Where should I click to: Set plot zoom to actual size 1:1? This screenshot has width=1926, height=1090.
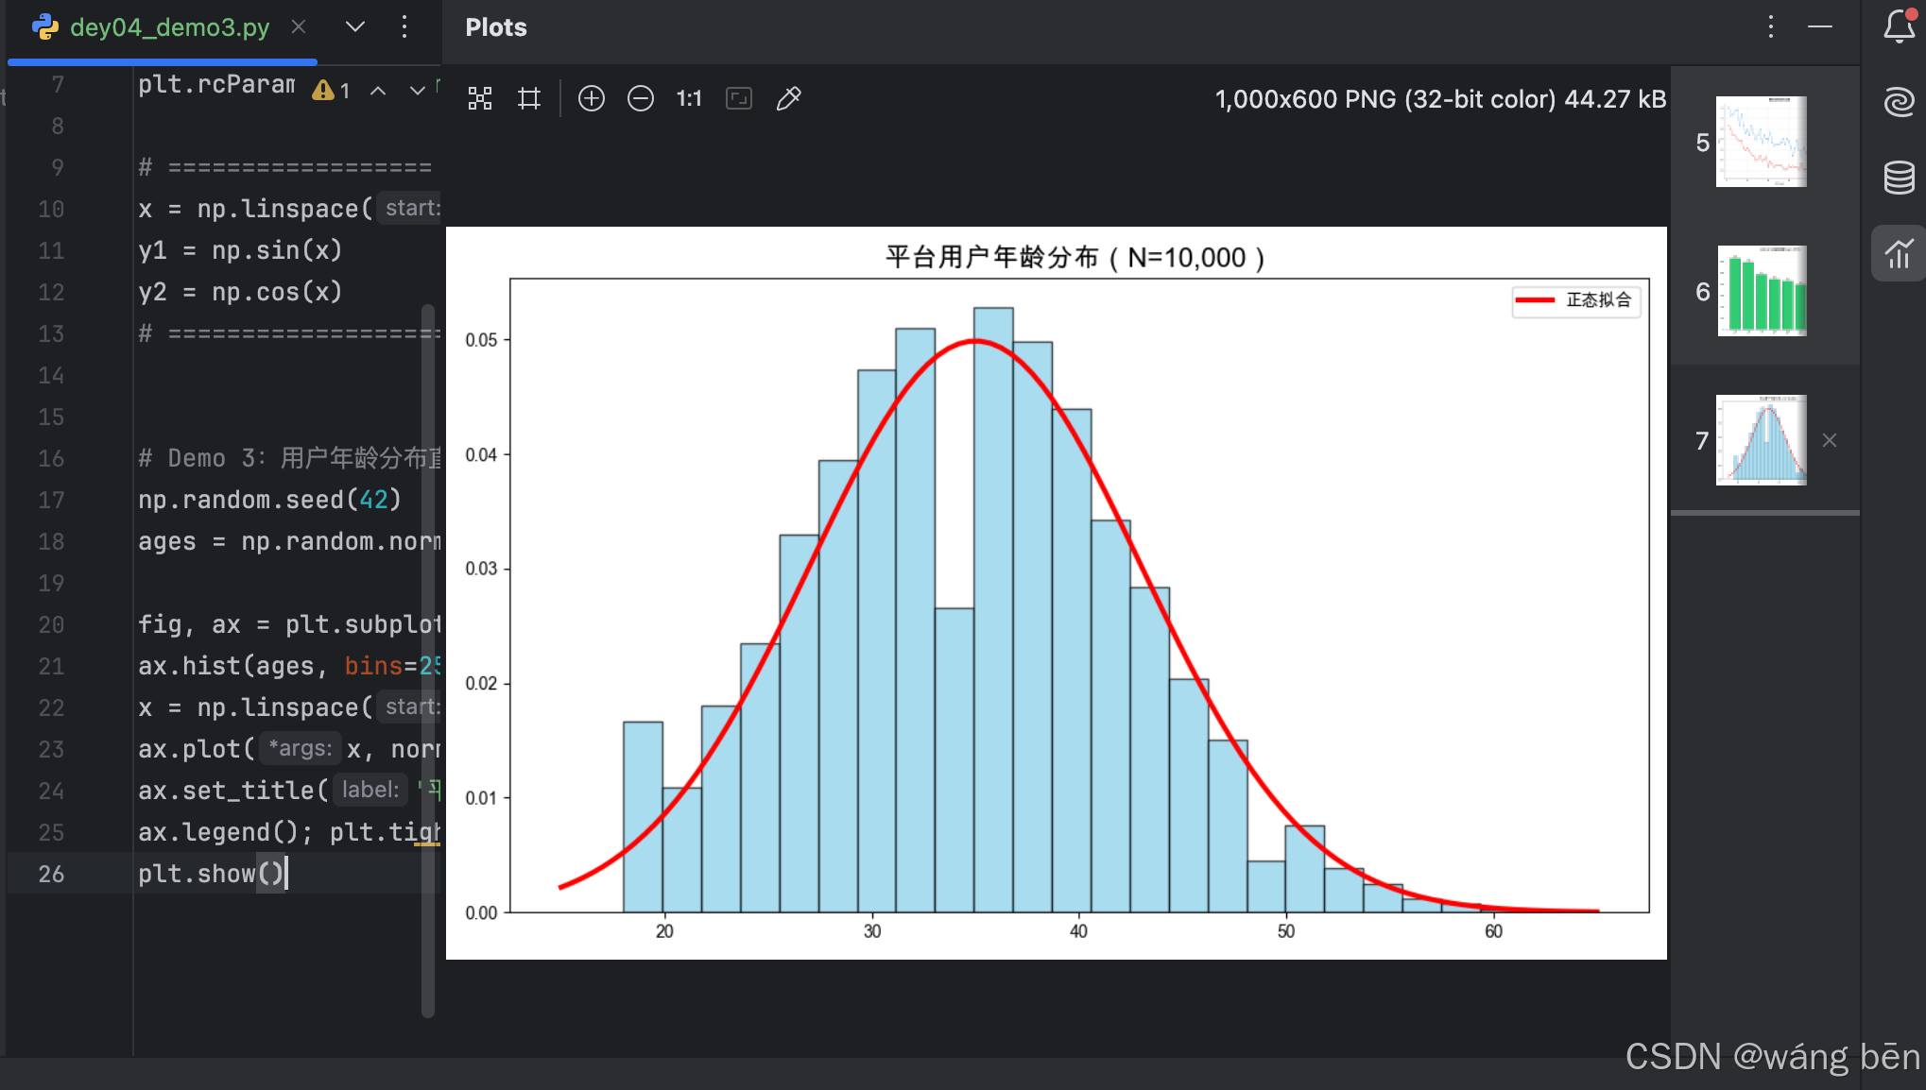pos(689,98)
